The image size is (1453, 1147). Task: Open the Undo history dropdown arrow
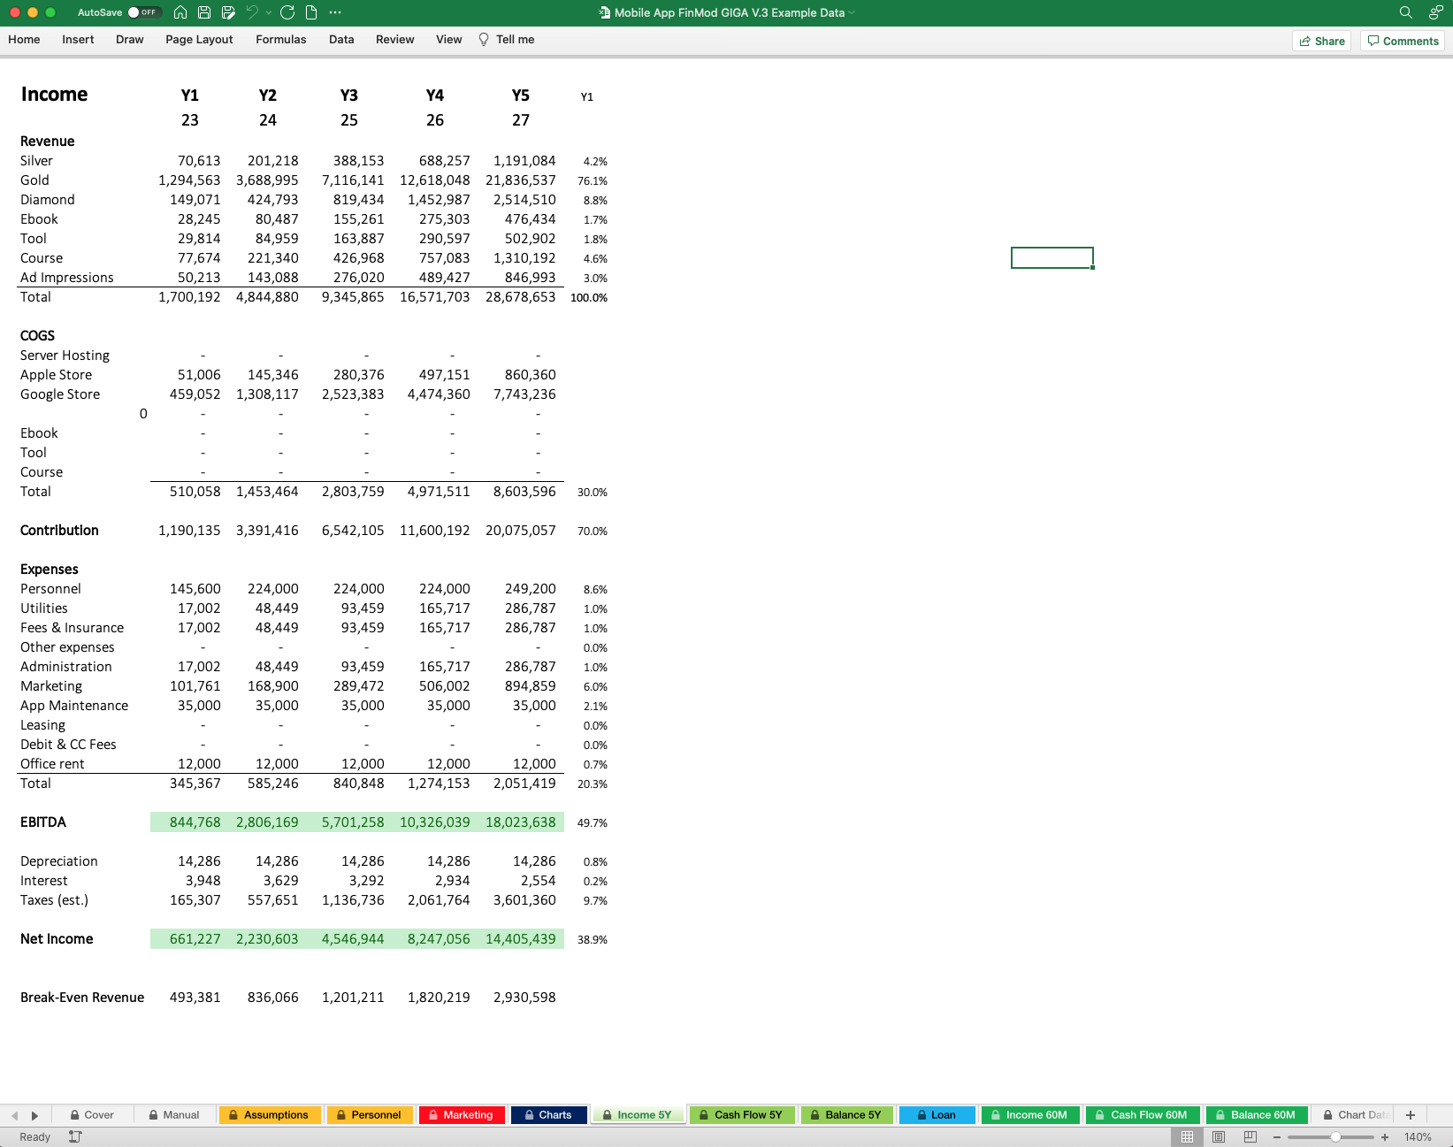point(269,12)
